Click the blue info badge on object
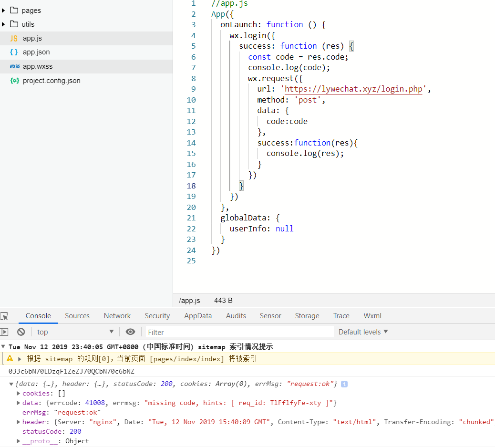 [344, 384]
